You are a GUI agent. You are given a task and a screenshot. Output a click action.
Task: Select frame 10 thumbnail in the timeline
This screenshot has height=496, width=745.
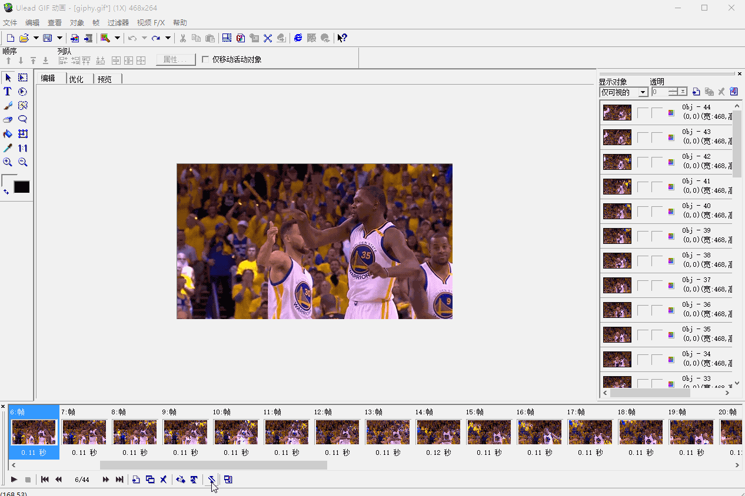(x=235, y=432)
